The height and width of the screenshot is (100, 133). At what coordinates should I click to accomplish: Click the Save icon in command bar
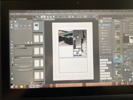click(x=54, y=17)
